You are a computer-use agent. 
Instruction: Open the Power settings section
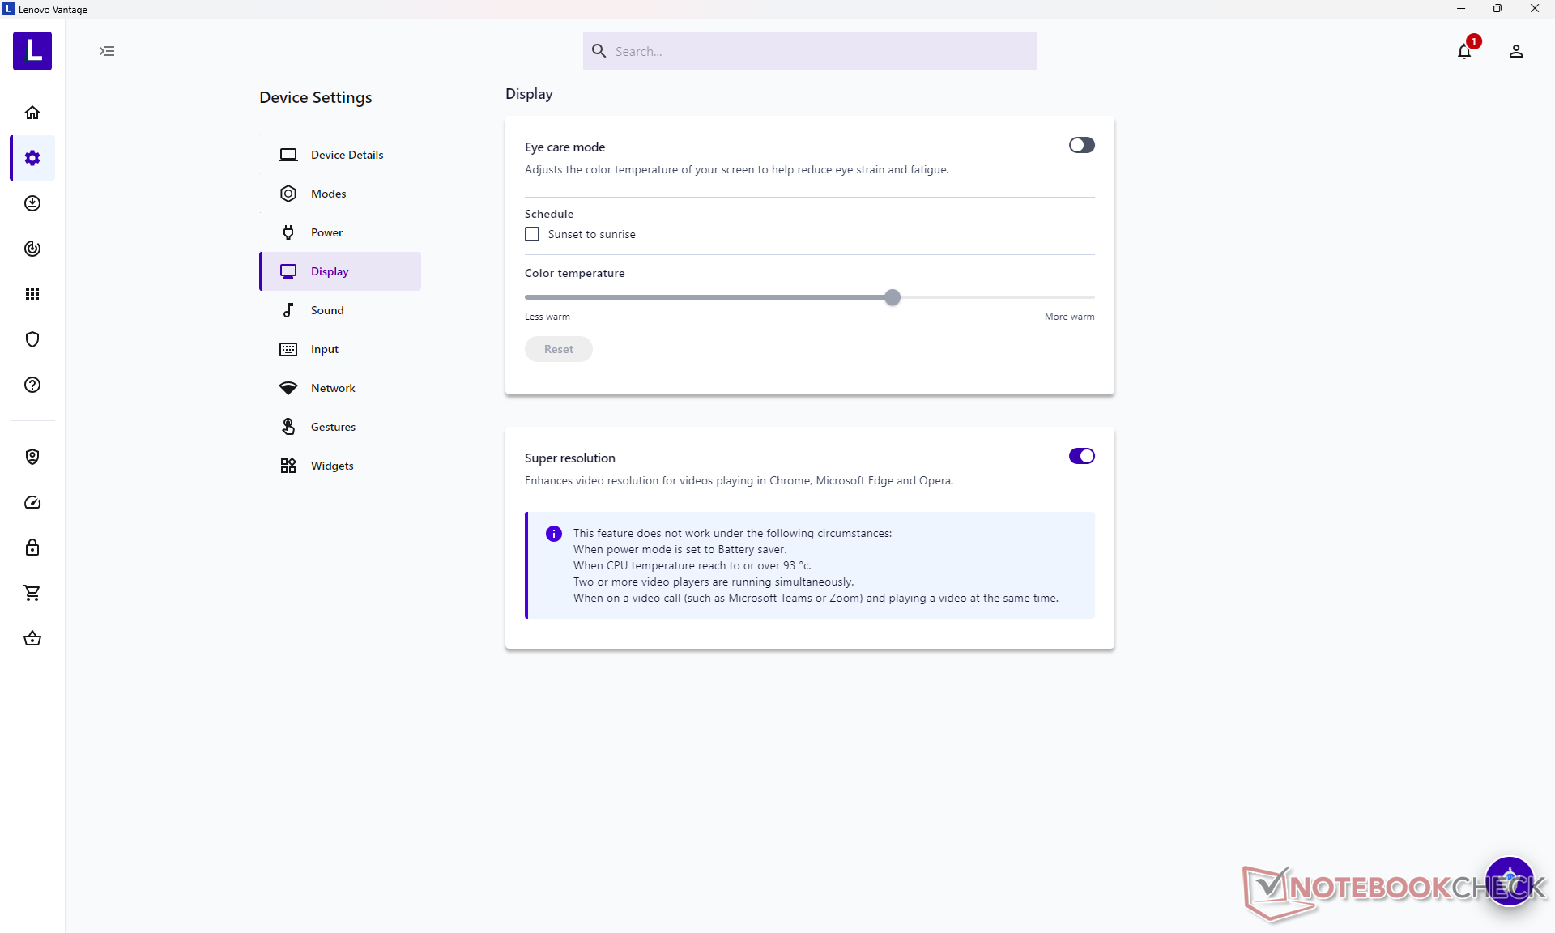tap(327, 232)
